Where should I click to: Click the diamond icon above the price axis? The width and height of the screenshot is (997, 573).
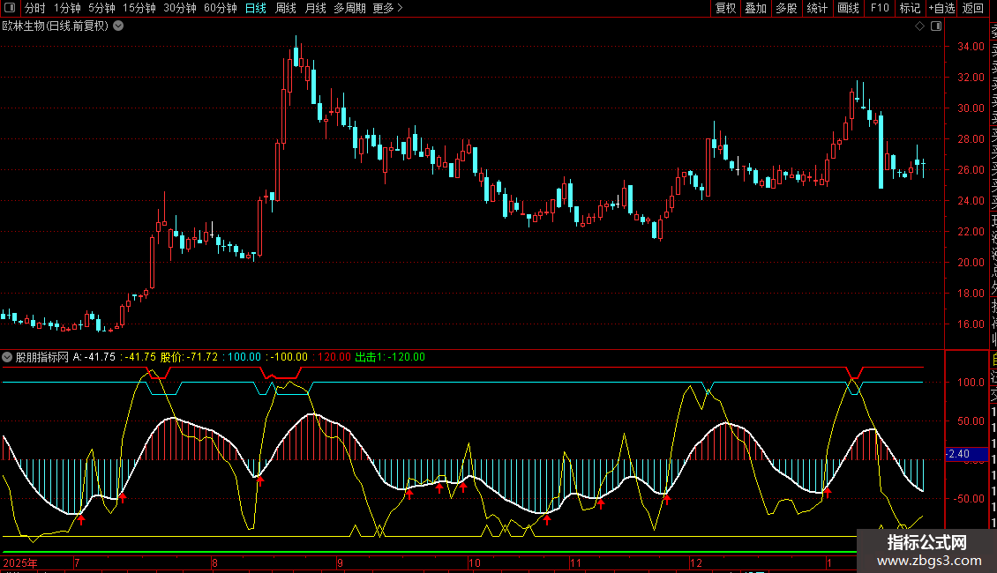point(919,26)
